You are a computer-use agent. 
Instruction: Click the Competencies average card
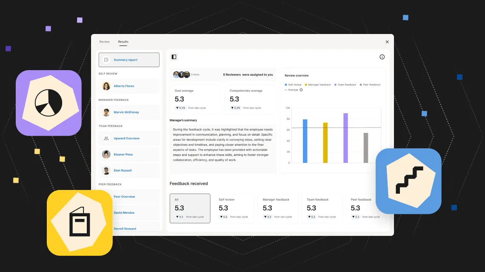click(251, 99)
